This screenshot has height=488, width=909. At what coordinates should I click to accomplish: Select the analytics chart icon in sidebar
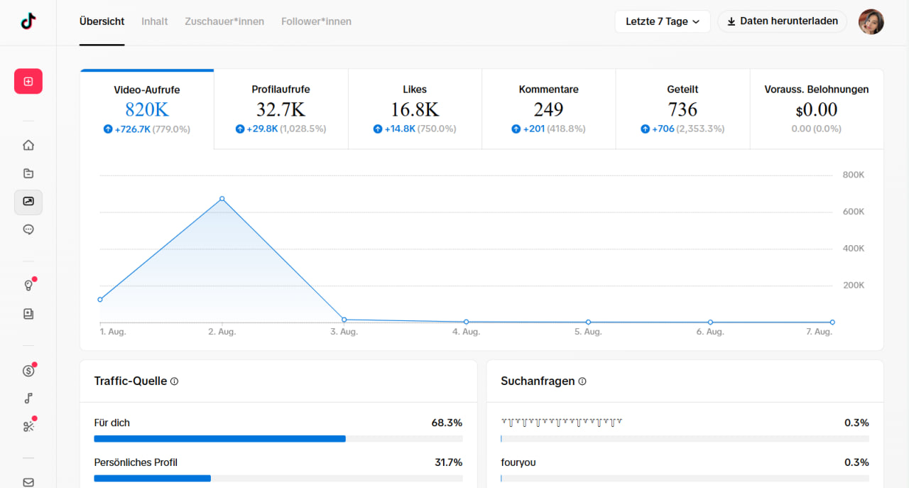(28, 202)
